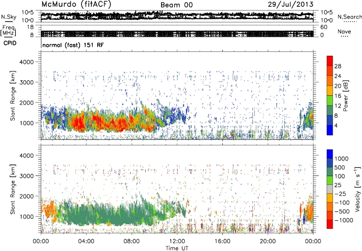
Task: Click the '18' tick on the frequency axis
Action: [x=30, y=27]
